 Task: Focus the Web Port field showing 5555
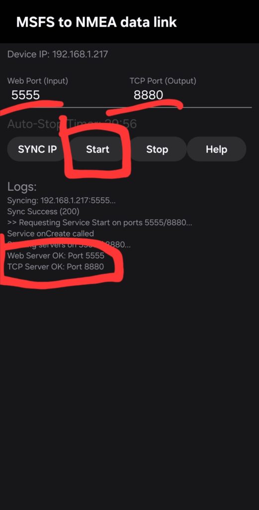(67, 95)
